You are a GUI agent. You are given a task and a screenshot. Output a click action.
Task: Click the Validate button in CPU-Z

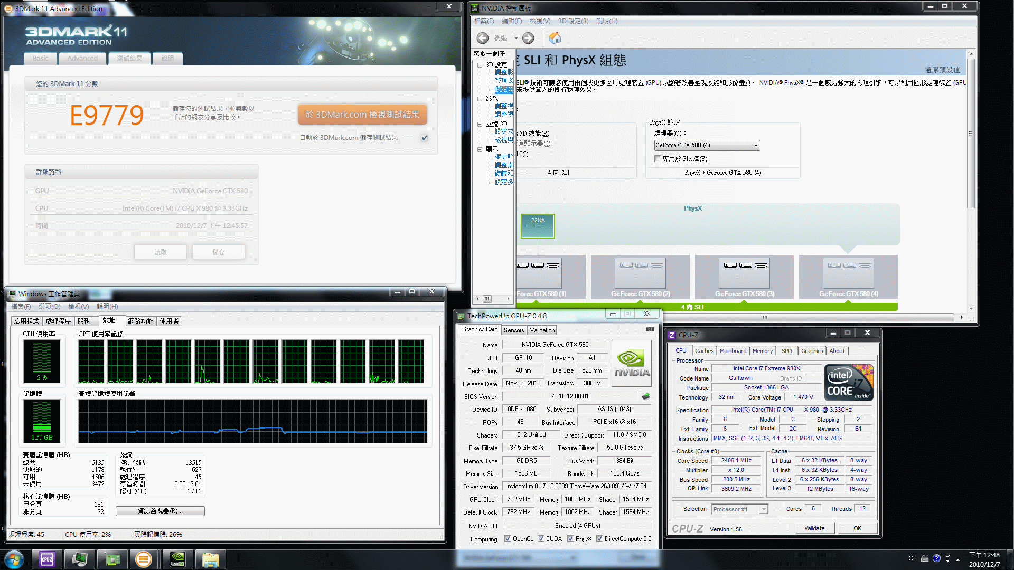pyautogui.click(x=814, y=528)
